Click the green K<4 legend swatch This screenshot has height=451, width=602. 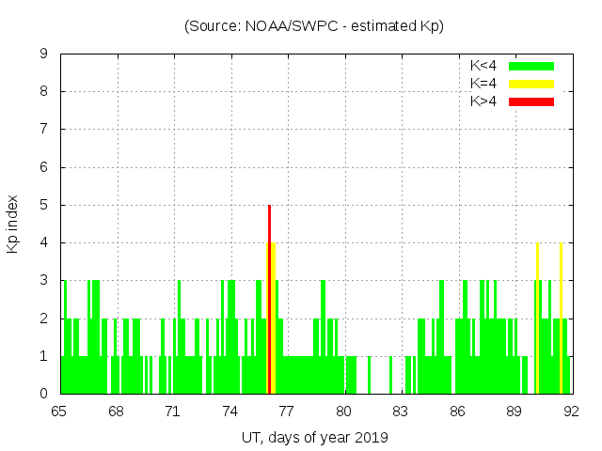pyautogui.click(x=531, y=66)
